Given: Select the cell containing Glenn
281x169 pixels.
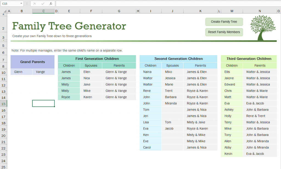Looking at the screenshot, I should point(21,72).
